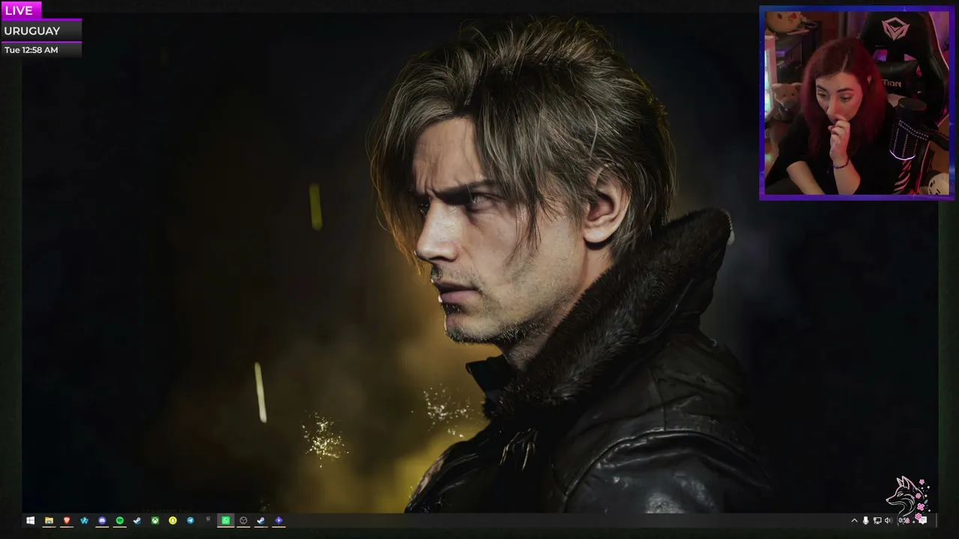Open Telegram from the taskbar

click(x=190, y=520)
